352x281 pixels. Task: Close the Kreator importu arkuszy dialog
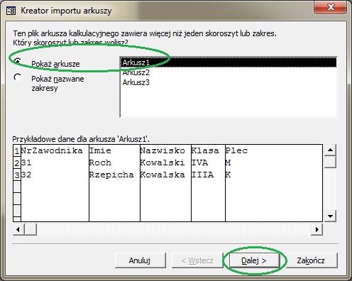coord(331,7)
